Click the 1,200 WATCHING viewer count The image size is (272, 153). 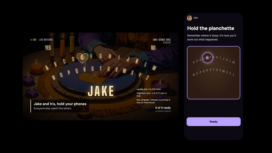(46, 40)
